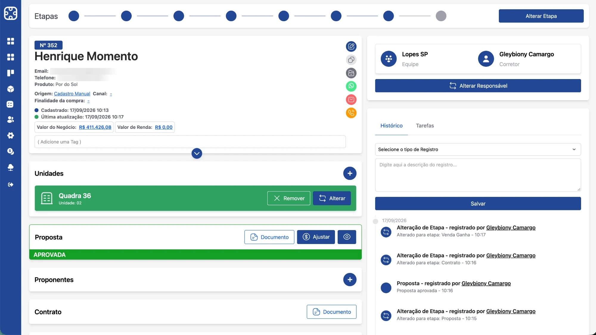
Task: Open the sidebar users icon
Action: tap(10, 120)
